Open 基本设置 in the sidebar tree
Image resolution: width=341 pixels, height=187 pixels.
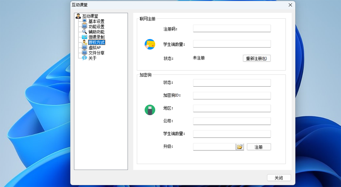(x=96, y=21)
